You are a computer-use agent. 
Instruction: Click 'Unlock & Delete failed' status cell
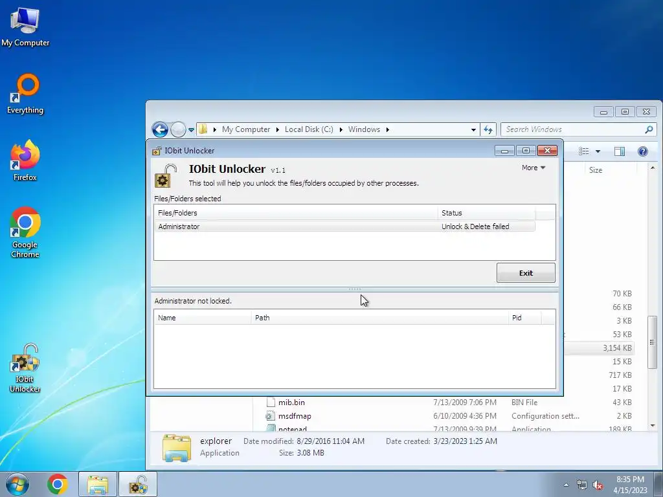point(475,226)
